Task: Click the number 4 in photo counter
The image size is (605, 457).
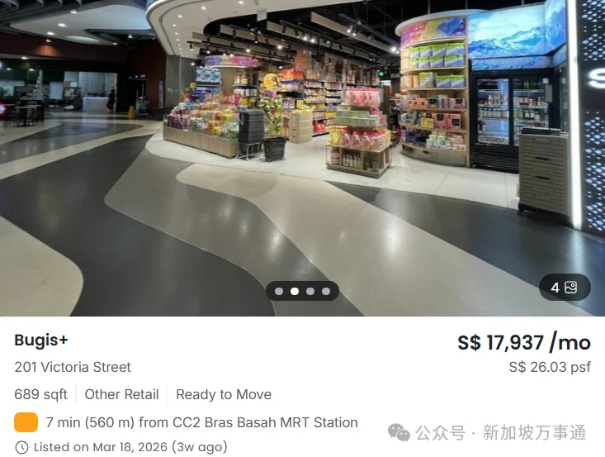Action: 555,288
